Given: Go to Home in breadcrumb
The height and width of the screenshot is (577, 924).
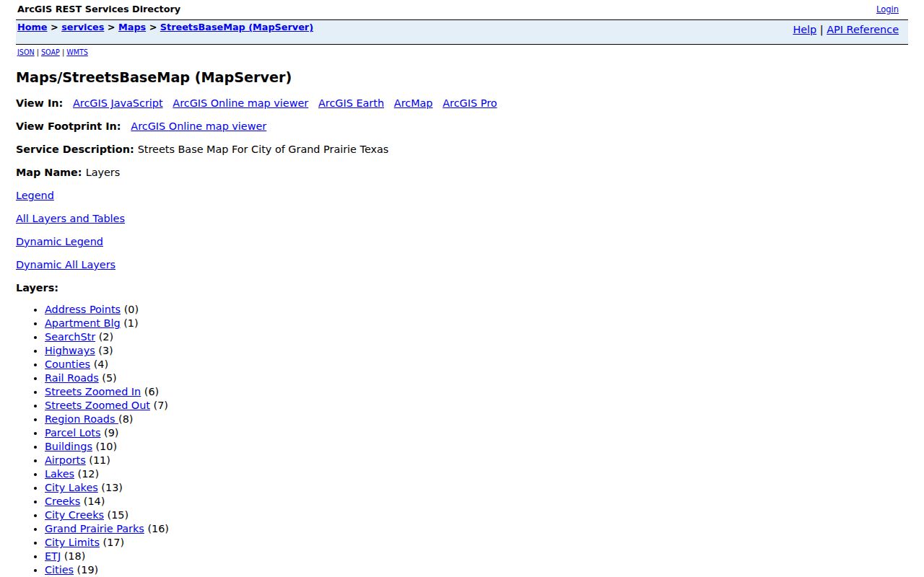Looking at the screenshot, I should pyautogui.click(x=32, y=27).
